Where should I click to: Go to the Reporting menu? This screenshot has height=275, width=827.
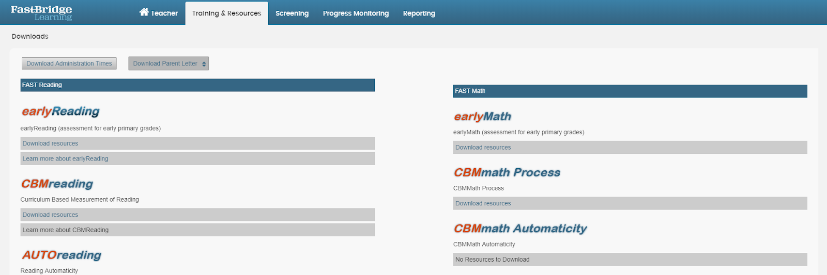pyautogui.click(x=419, y=13)
